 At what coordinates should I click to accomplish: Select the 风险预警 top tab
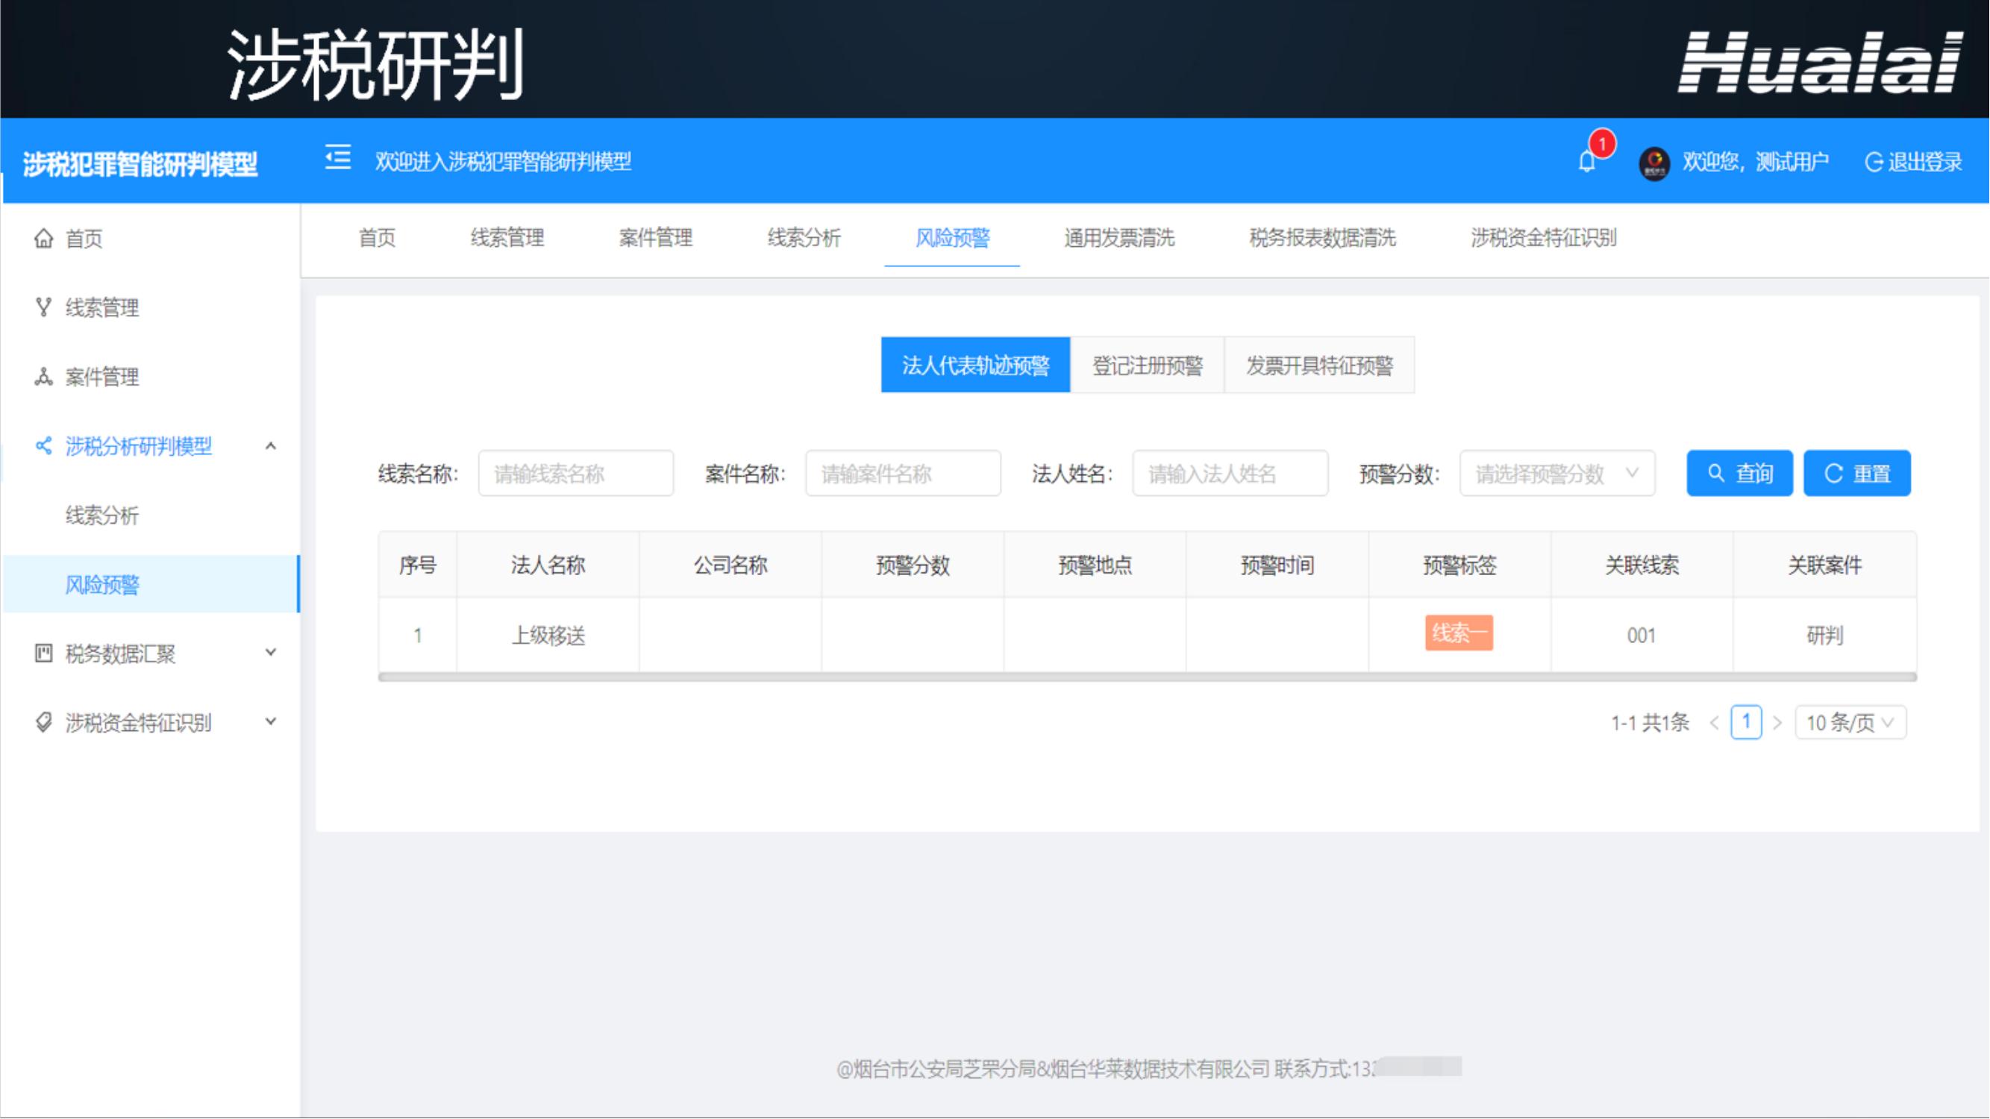click(953, 238)
